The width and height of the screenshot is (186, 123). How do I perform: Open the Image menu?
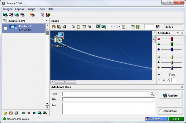coord(31,9)
